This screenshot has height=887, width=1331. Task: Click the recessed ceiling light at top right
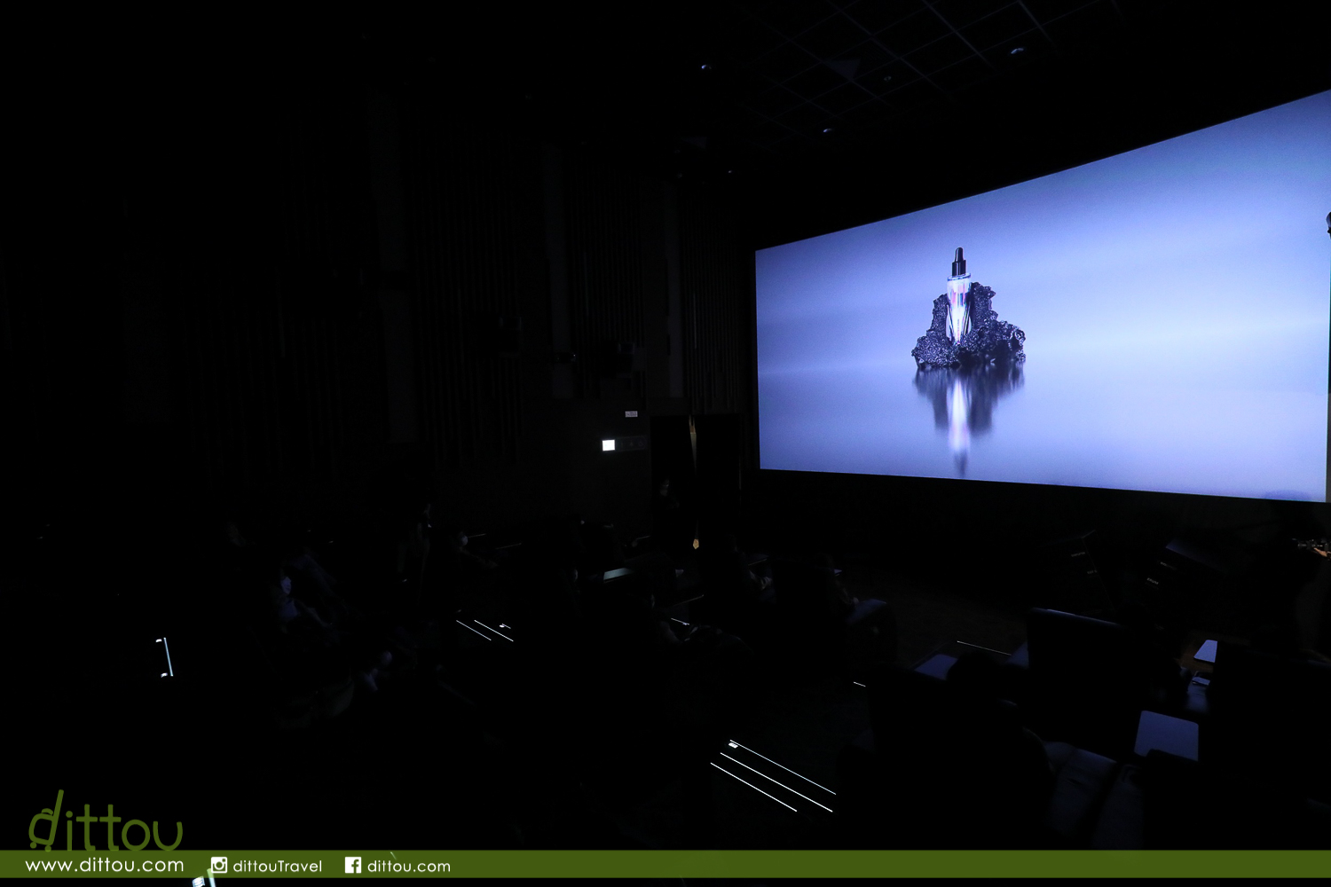point(1017,51)
